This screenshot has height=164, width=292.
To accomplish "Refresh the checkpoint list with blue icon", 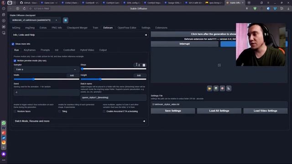I will coord(66,20).
